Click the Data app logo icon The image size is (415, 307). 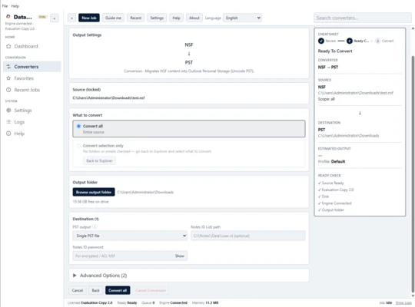[x=8, y=17]
